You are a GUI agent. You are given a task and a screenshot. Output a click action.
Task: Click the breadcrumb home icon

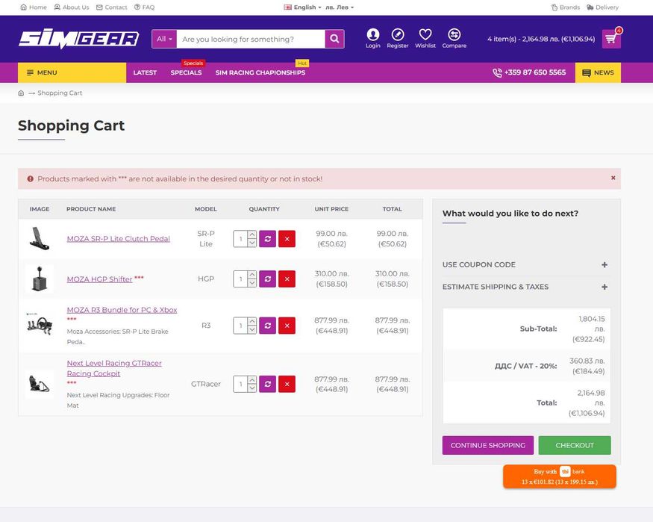tap(21, 93)
